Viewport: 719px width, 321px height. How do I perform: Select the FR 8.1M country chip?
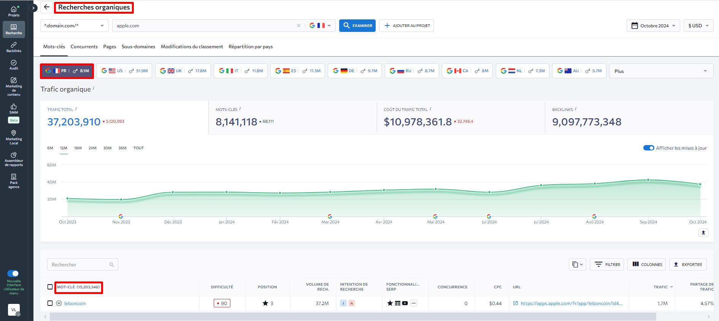tap(67, 71)
